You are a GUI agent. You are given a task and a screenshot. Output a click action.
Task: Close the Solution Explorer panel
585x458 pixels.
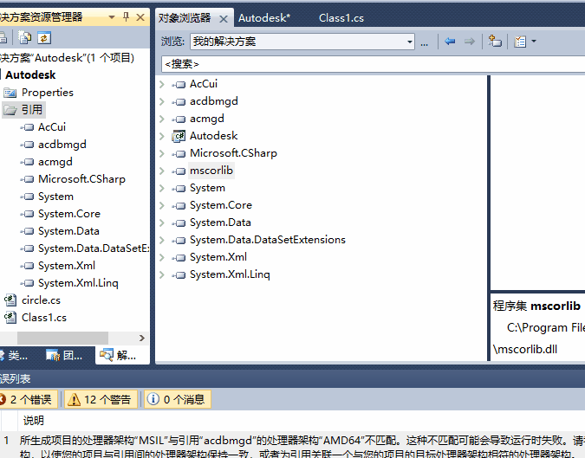point(140,17)
